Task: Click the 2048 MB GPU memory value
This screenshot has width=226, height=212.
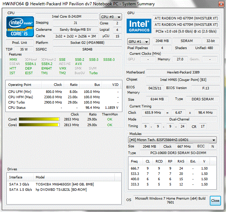Action: coord(162,41)
